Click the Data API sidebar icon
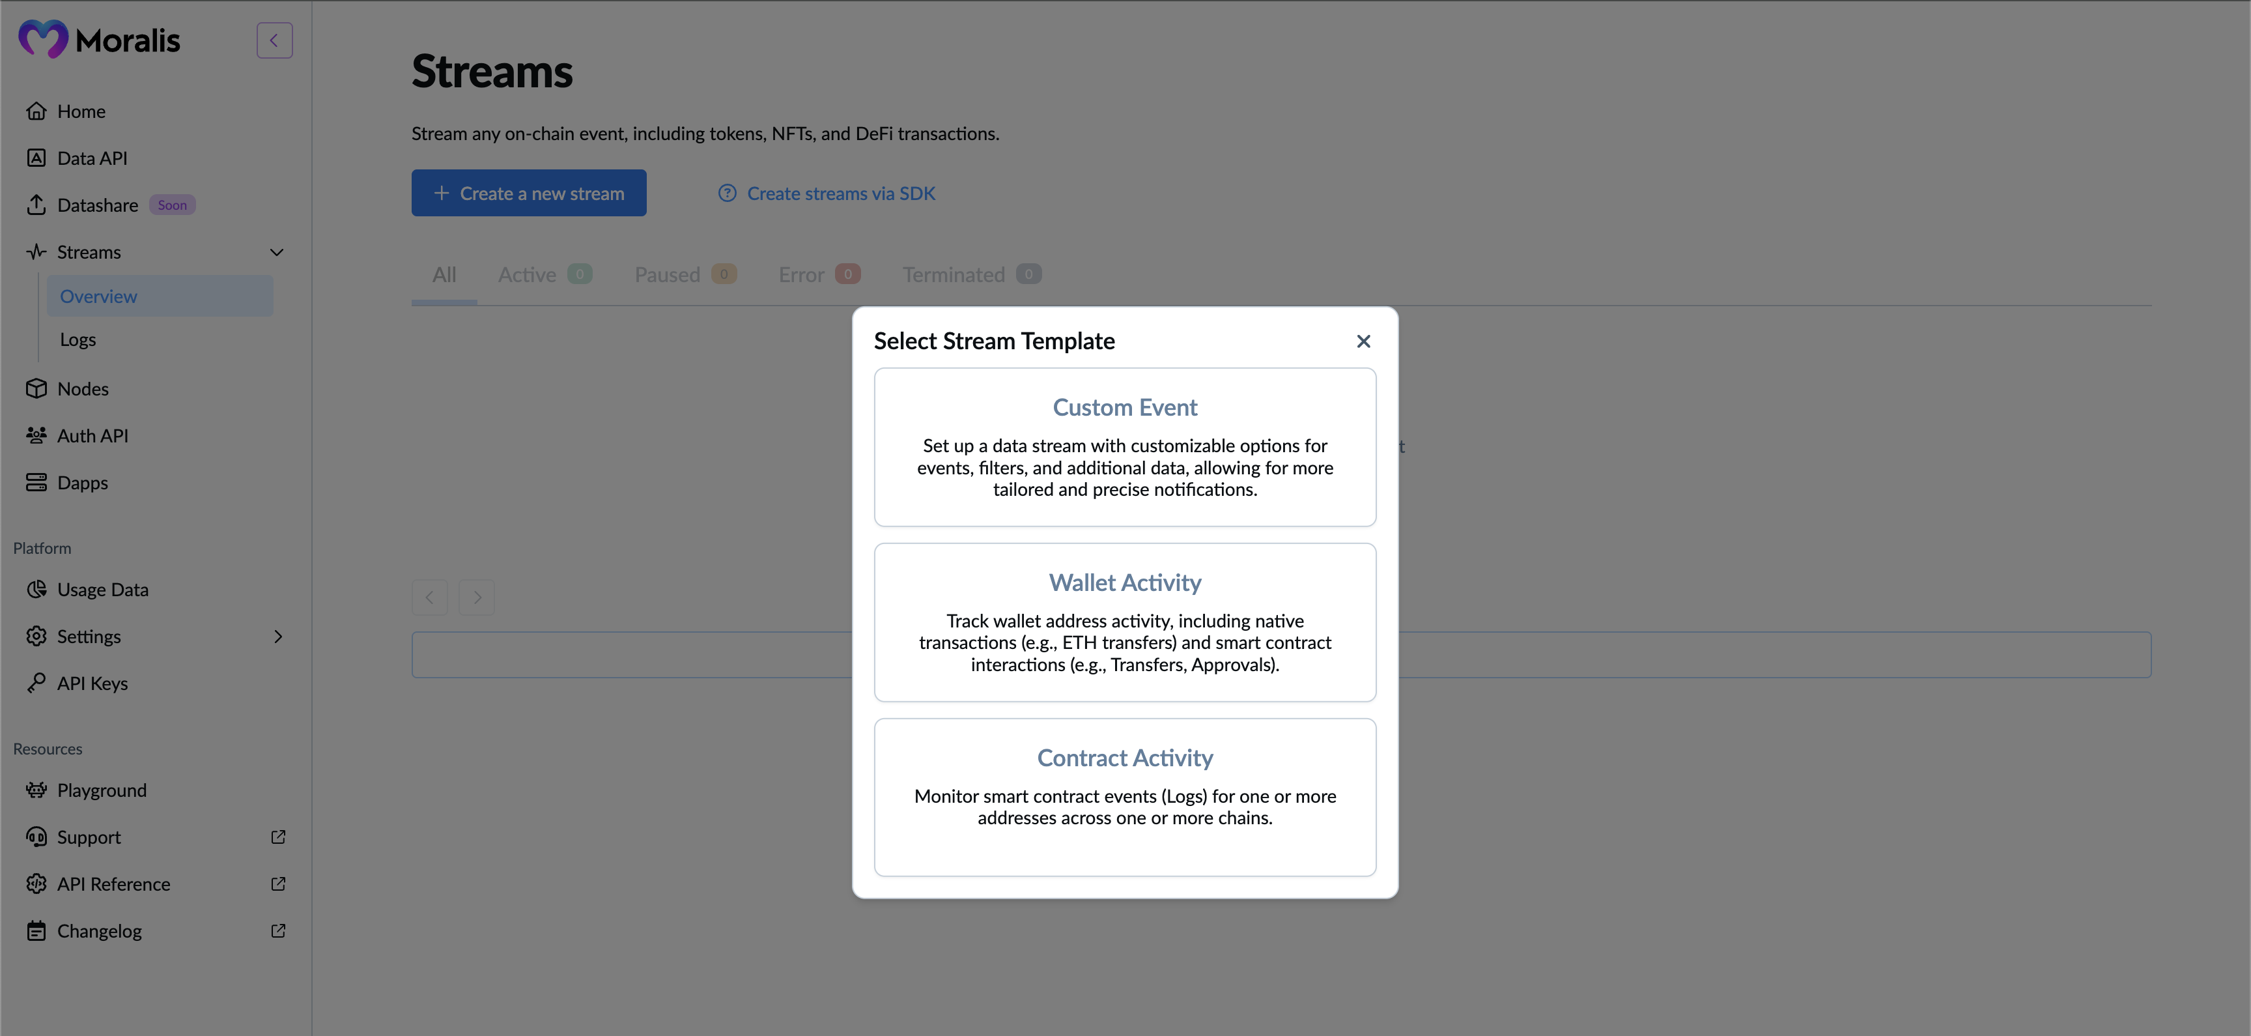The width and height of the screenshot is (2251, 1036). click(x=36, y=158)
